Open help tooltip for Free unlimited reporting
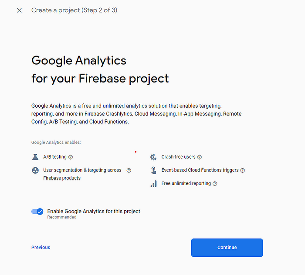Image resolution: width=305 pixels, height=275 pixels. pyautogui.click(x=215, y=183)
